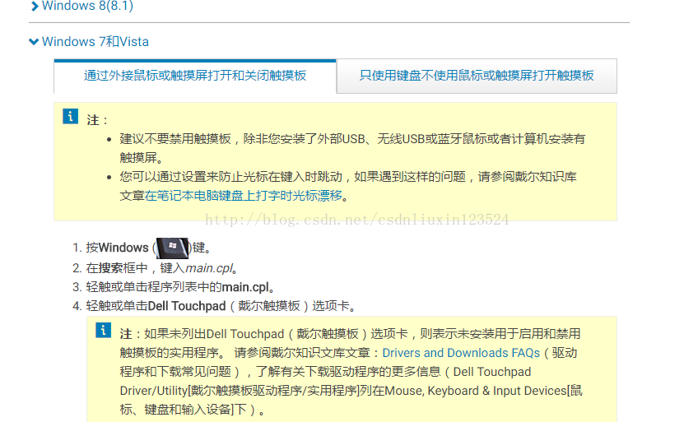Click the bold Dell Touchpad text in step 4
Screen dimensions: 698x422
(187, 306)
